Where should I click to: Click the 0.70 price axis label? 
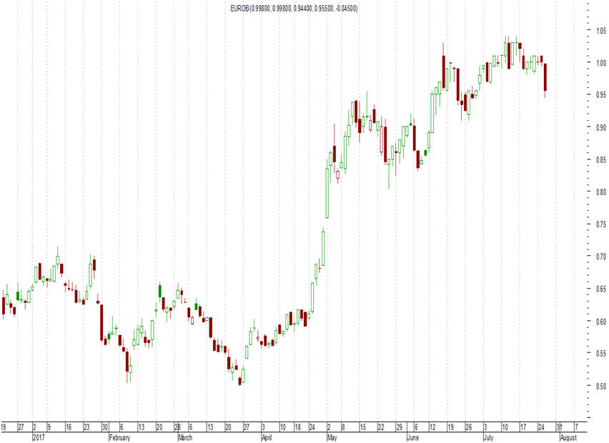[x=601, y=257]
